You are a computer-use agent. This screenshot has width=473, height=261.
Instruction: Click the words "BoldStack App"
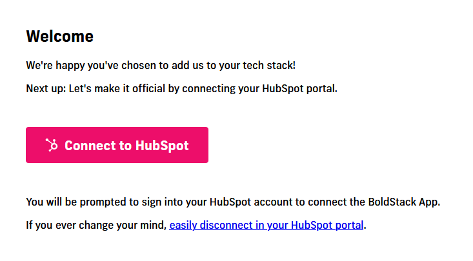tap(405, 202)
